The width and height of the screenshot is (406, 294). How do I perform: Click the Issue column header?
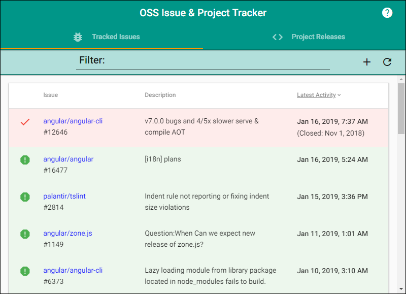[x=50, y=95]
